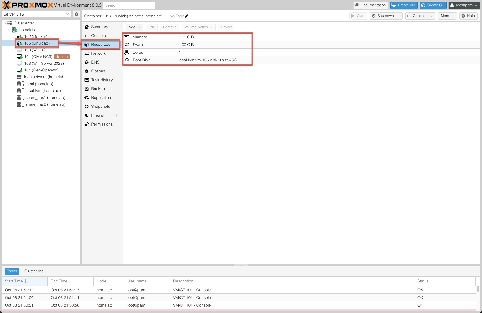Select the 105 (Linuxlab) container
The image size is (482, 313).
click(x=37, y=43)
